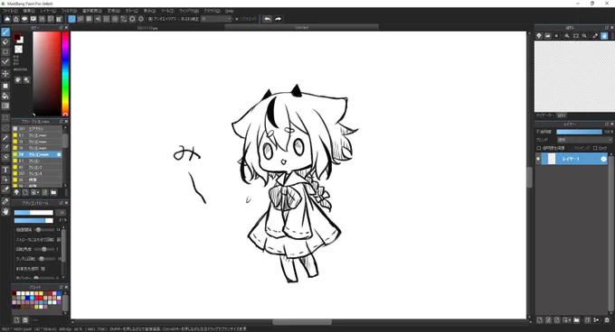Close the カラー panel
The image size is (615, 332).
click(x=66, y=28)
